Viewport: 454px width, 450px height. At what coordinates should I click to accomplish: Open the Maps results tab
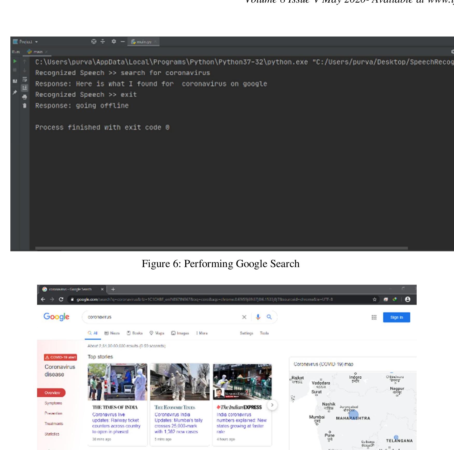coord(157,333)
